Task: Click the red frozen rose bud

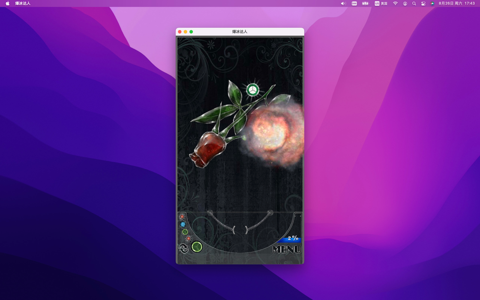Action: [x=207, y=150]
